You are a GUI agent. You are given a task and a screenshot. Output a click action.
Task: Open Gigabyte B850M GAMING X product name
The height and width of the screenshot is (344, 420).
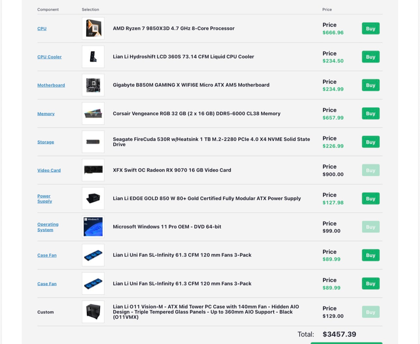pos(191,85)
